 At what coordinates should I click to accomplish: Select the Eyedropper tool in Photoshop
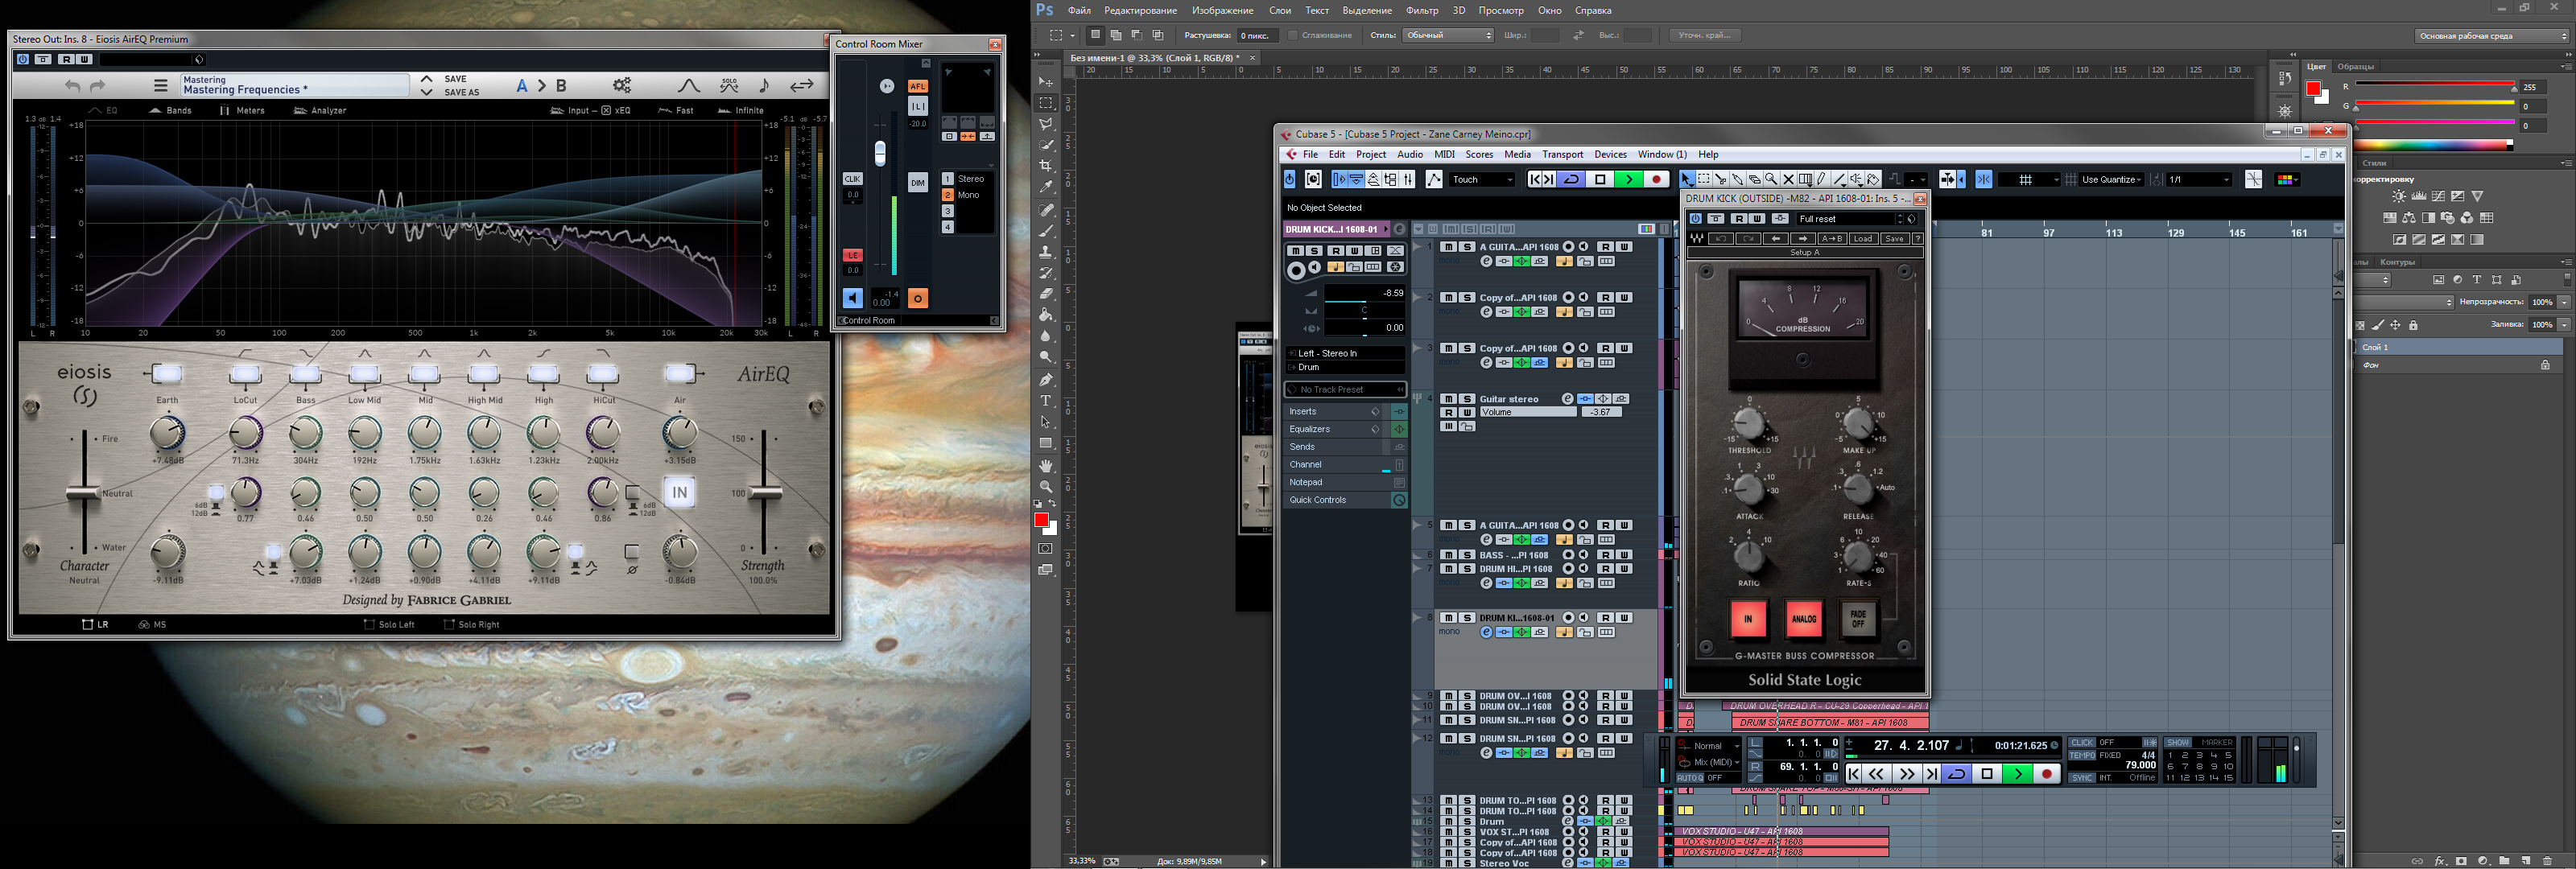pos(1046,188)
